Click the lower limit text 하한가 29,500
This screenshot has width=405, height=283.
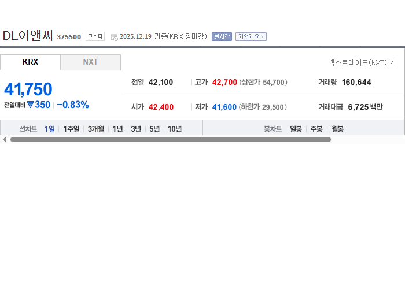tap(263, 107)
